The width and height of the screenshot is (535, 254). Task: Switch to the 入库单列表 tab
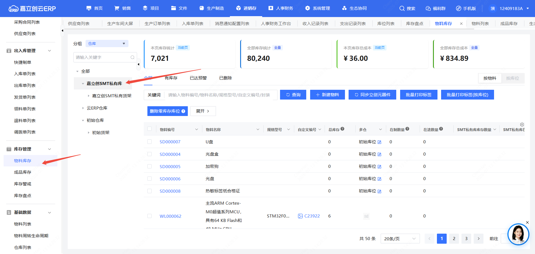pos(193,24)
